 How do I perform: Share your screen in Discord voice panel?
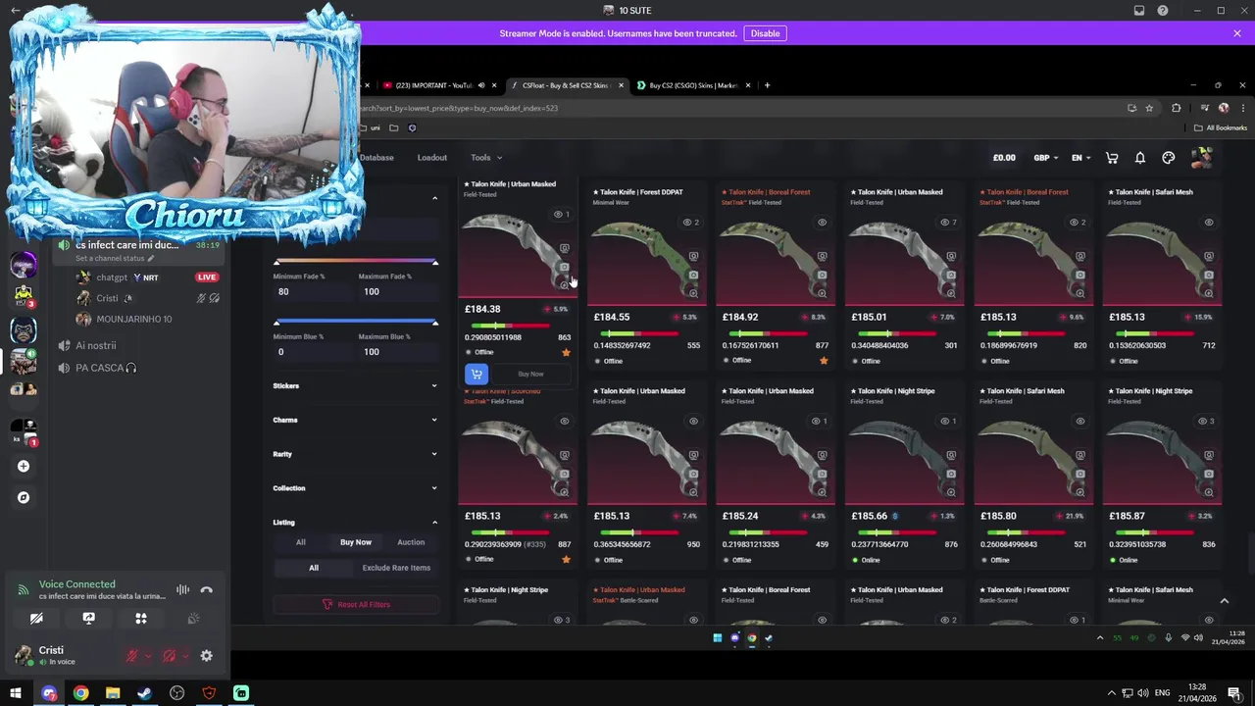tap(88, 619)
